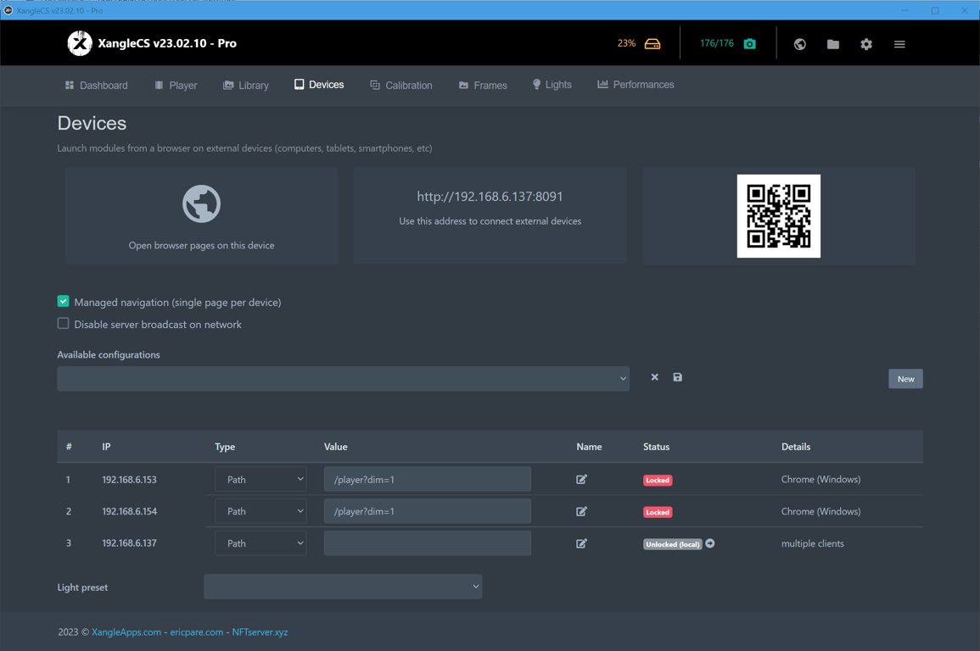This screenshot has width=980, height=651.
Task: Click the save configuration floppy icon
Action: [x=677, y=377]
